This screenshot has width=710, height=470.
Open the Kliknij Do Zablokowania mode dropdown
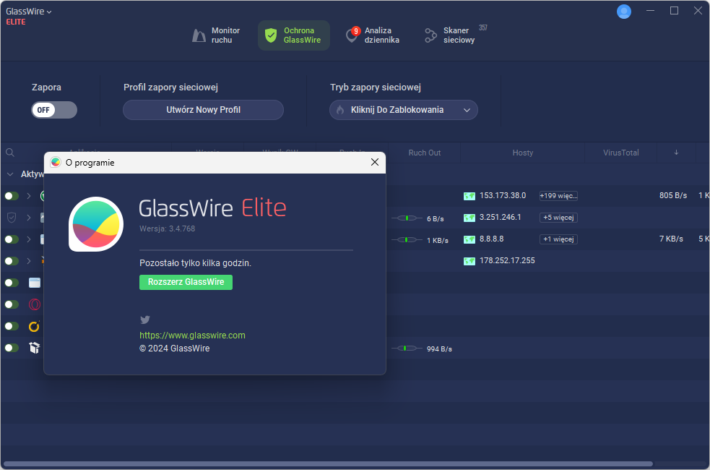coord(404,110)
